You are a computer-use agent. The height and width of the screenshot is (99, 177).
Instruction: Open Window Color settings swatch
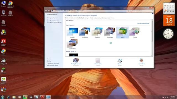click(98, 61)
